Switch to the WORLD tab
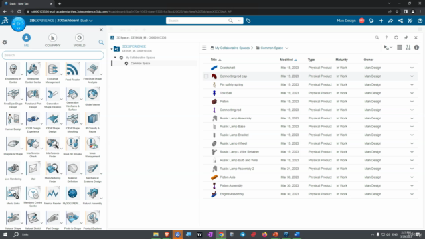Image resolution: width=425 pixels, height=239 pixels. [x=79, y=40]
